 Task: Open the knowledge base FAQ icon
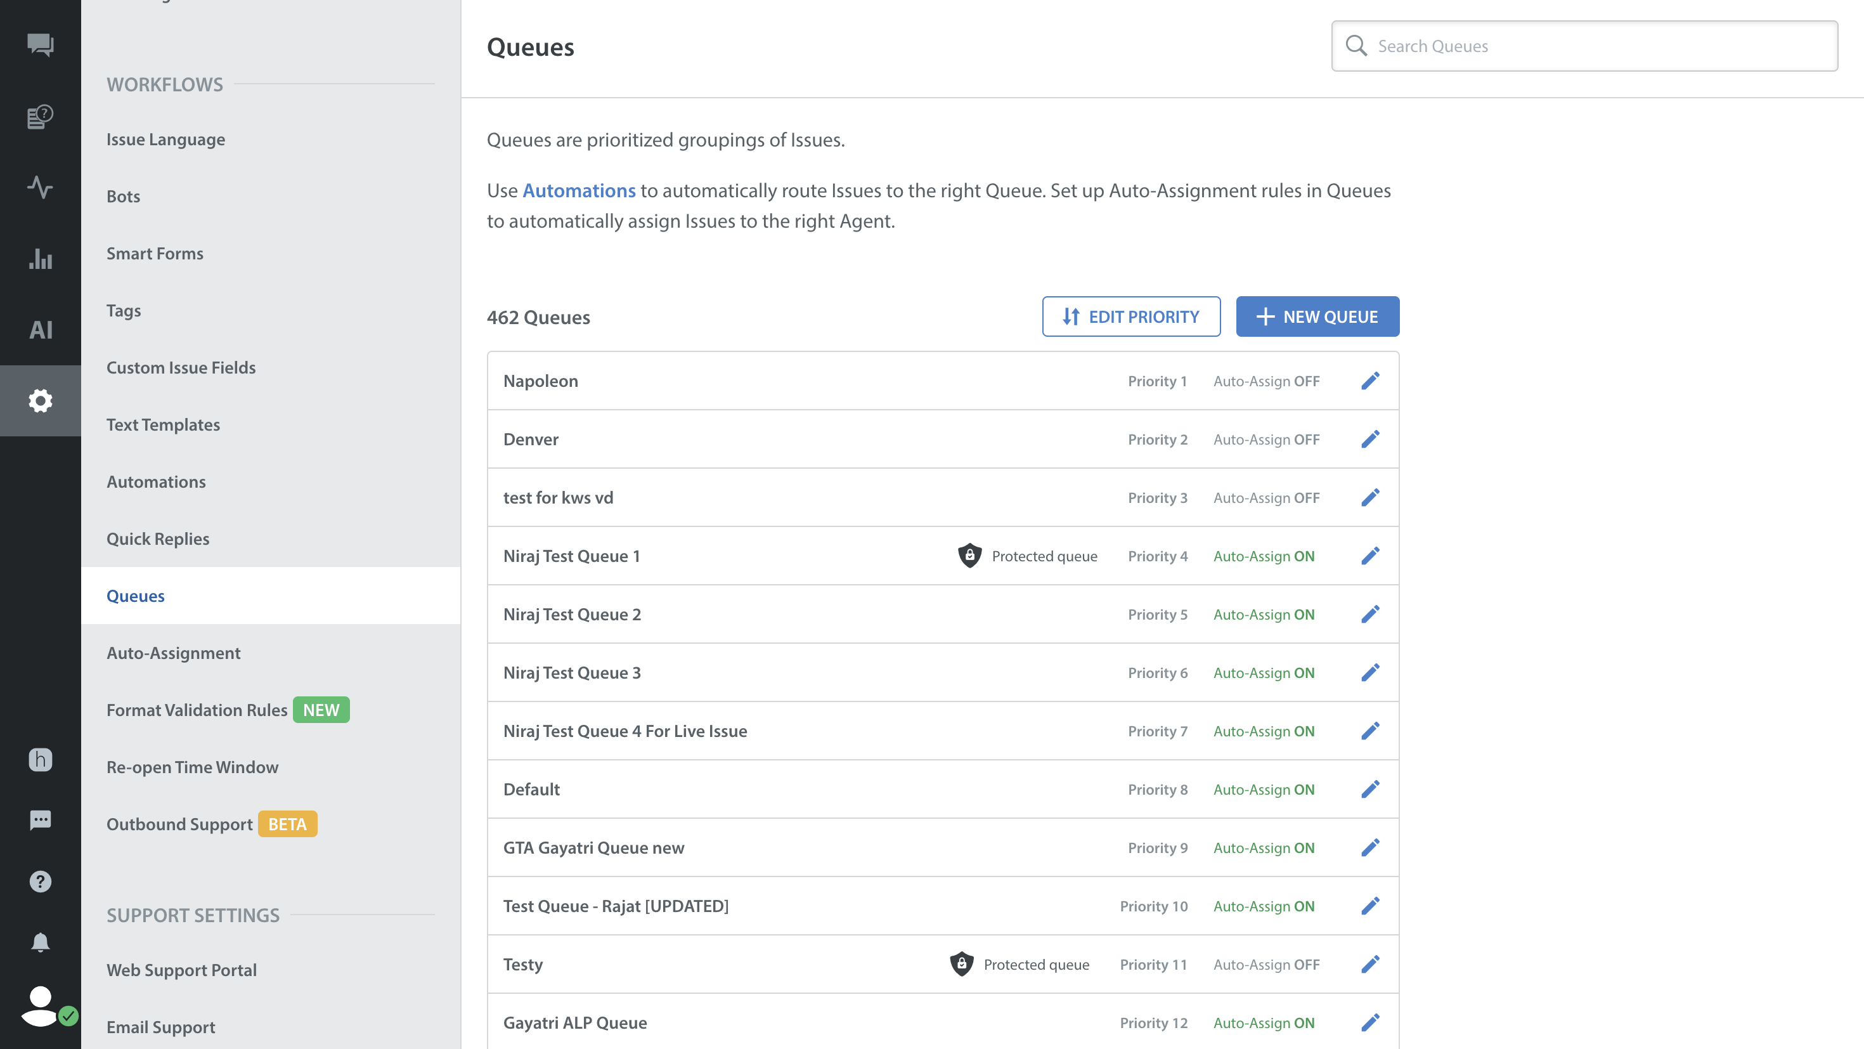[x=40, y=117]
